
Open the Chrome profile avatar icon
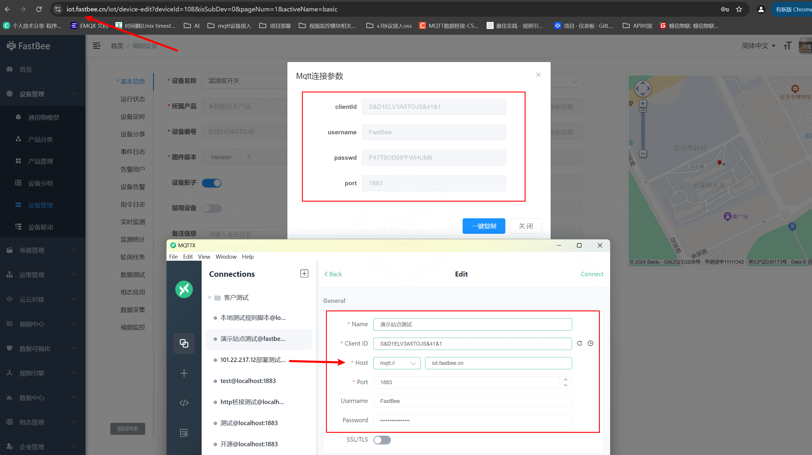761,9
